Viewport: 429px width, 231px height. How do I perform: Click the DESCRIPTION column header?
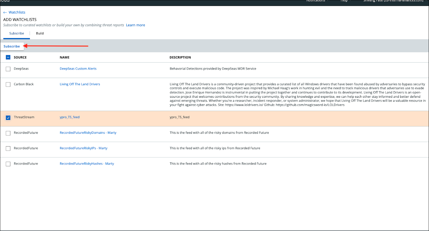(x=180, y=57)
